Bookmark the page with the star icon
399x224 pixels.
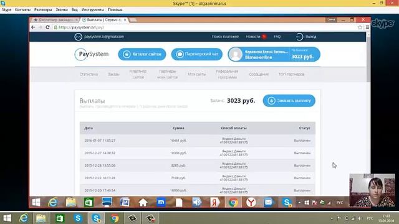point(360,27)
